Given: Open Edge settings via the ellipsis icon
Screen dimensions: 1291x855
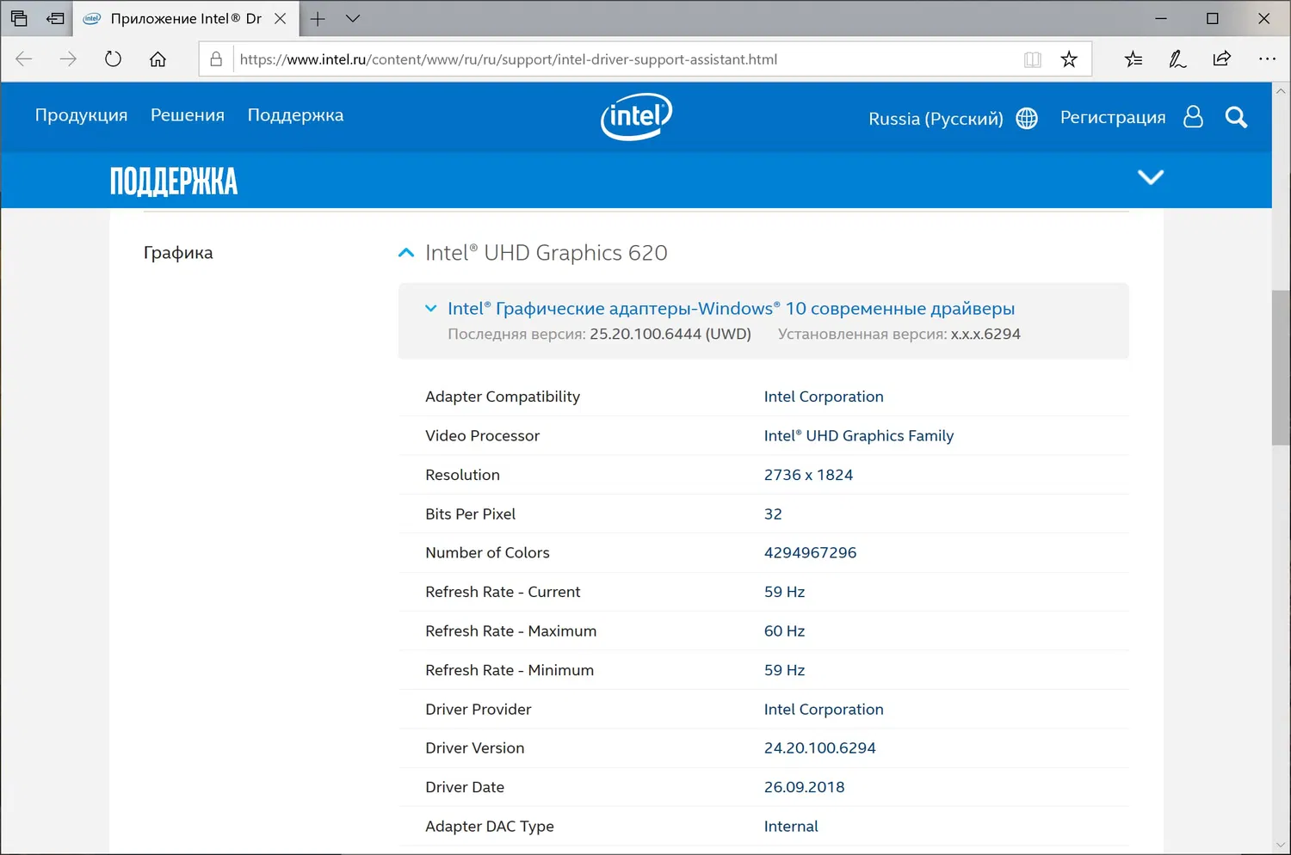Looking at the screenshot, I should tap(1267, 58).
